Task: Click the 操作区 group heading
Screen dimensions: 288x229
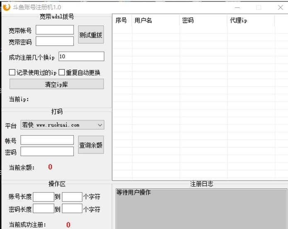Action: point(57,184)
